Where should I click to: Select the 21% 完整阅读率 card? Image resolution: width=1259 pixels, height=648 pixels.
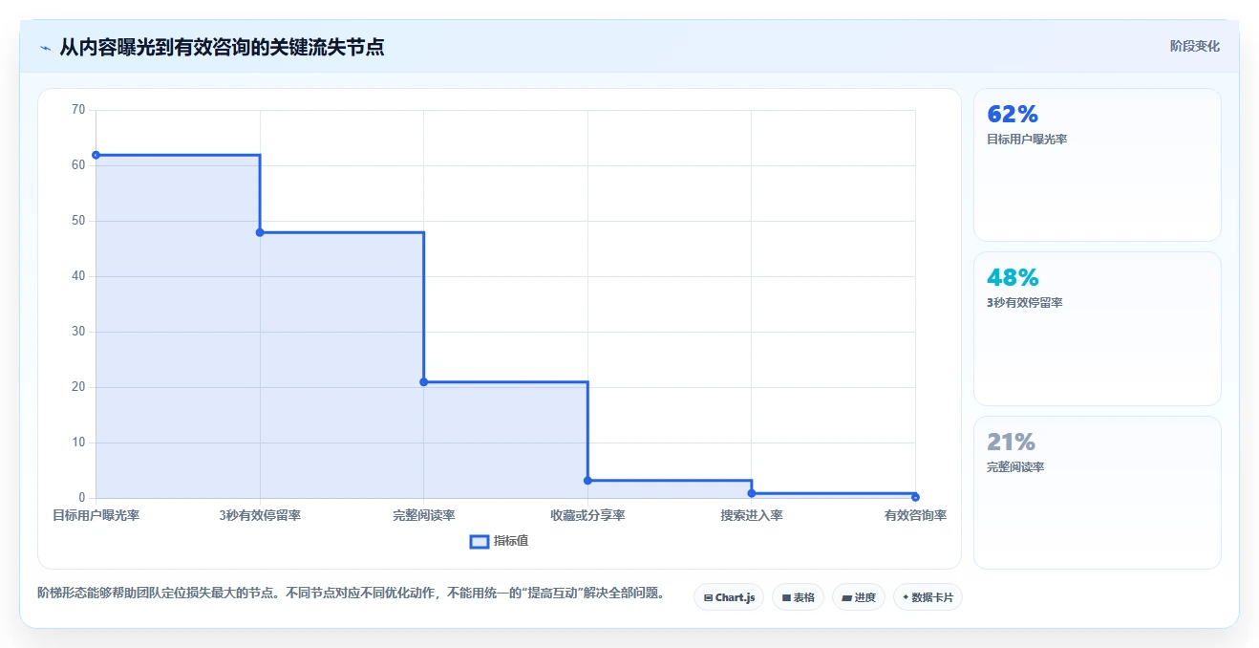click(1097, 492)
